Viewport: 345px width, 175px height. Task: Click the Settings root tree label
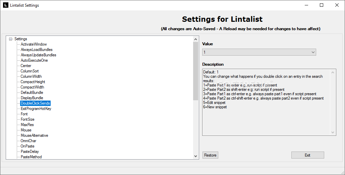click(21, 39)
